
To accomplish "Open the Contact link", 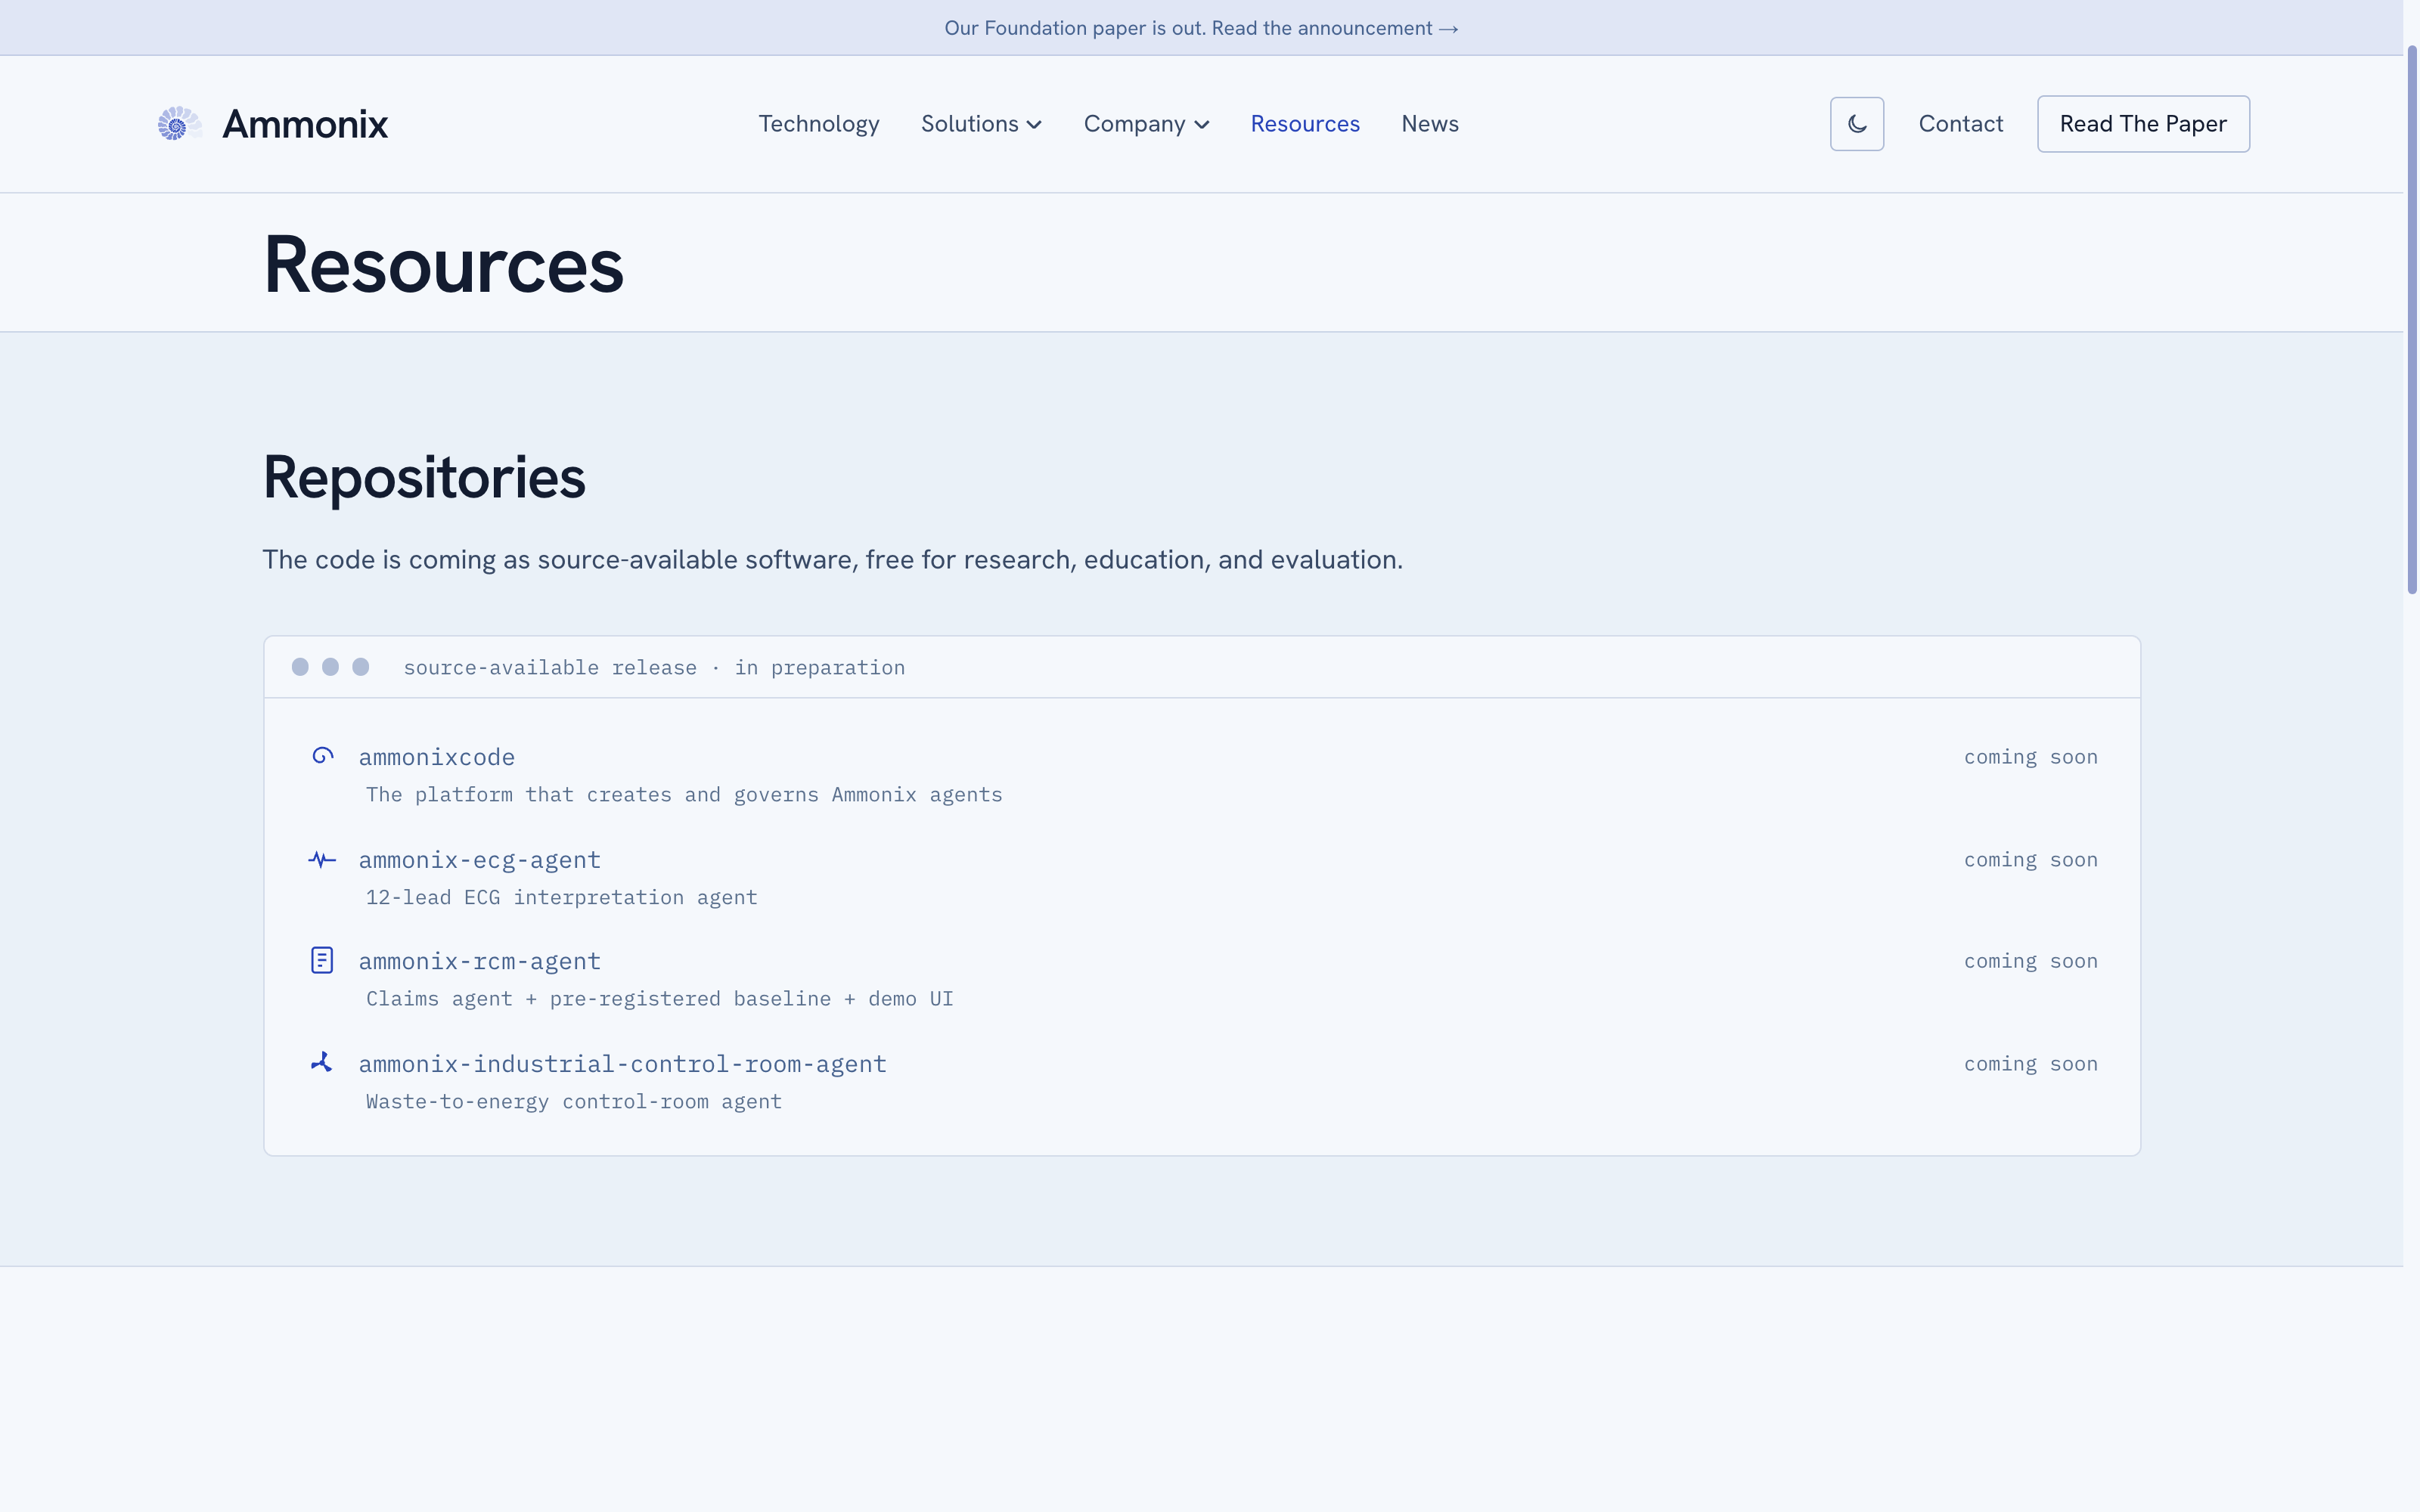I will point(1960,124).
